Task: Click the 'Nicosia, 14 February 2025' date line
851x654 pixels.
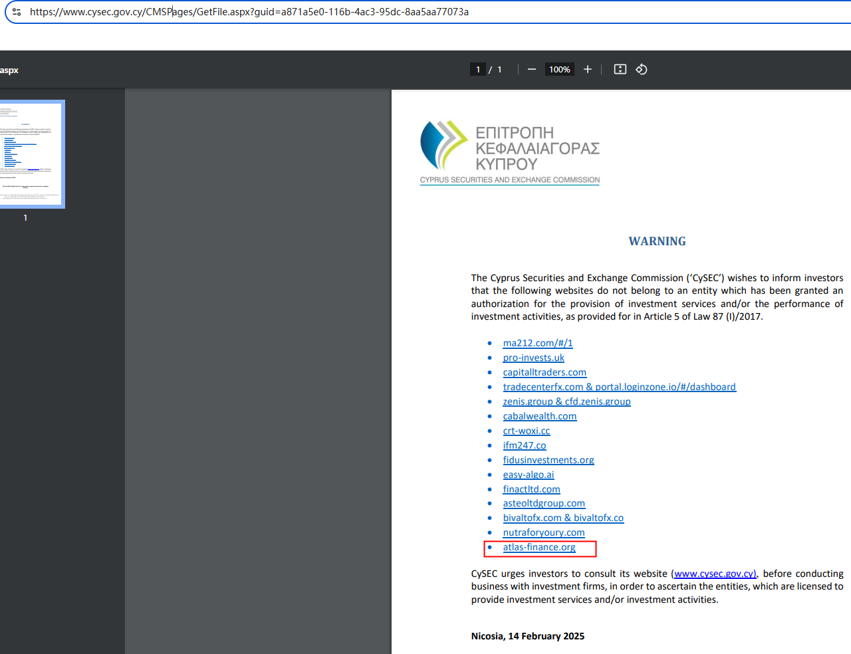Action: (x=528, y=636)
